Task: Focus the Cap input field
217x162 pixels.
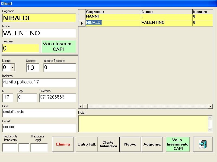Action: coord(27,98)
